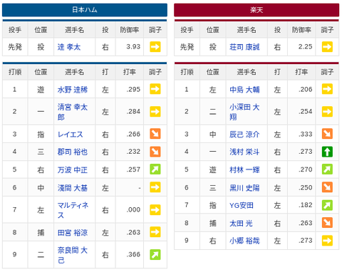Click batting average .254
This screenshot has height=272, width=342.
coord(305,112)
